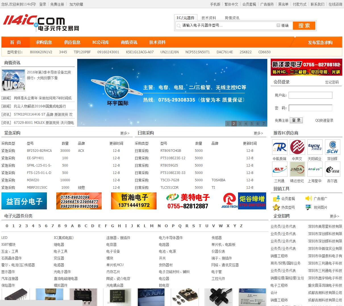The height and width of the screenshot is (306, 344).
Task: Click 发布紧急求购 in the nav bar
Action: 320,42
